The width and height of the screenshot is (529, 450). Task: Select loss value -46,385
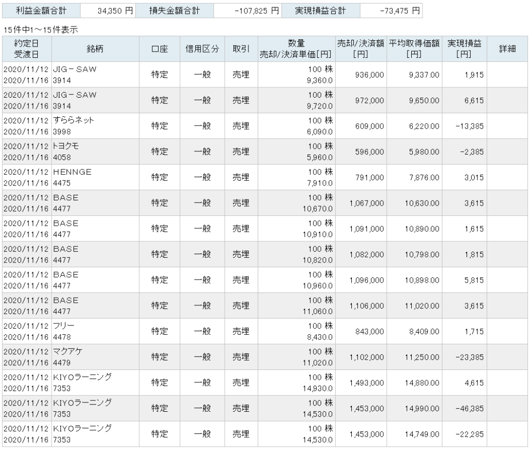coord(469,409)
